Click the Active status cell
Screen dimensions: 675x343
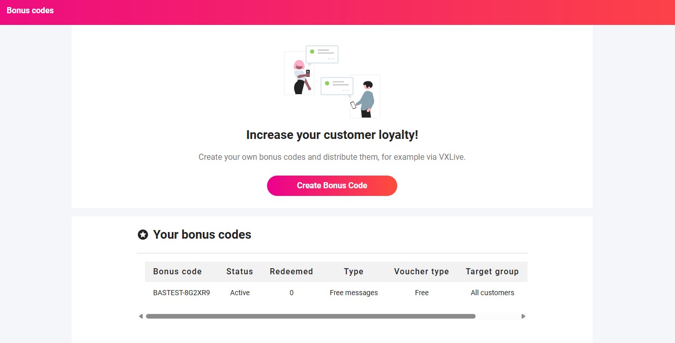[x=240, y=293]
